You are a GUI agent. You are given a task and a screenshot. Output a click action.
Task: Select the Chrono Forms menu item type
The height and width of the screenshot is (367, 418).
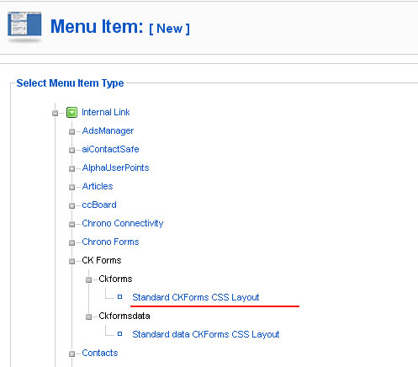110,242
